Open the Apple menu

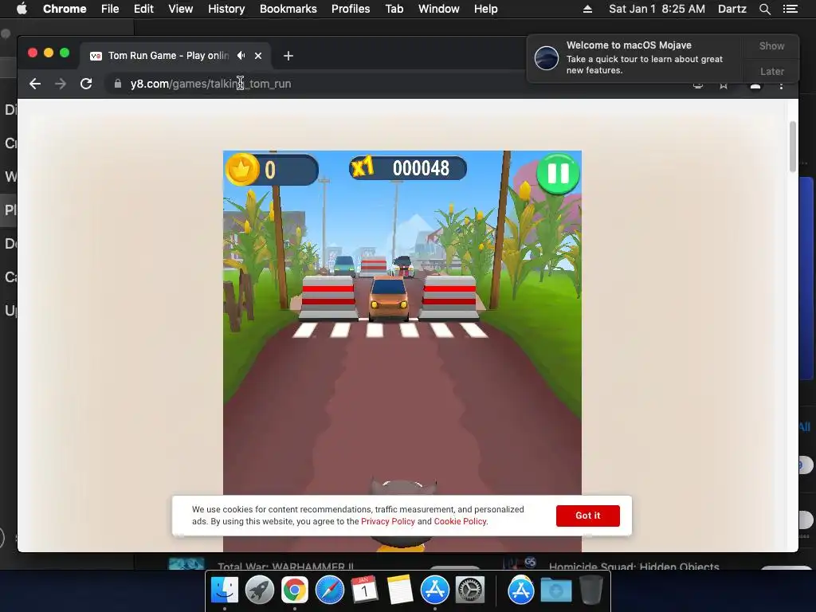click(22, 9)
